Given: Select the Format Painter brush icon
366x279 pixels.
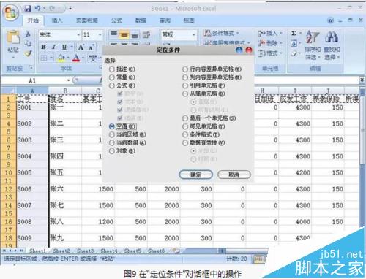Looking at the screenshot, I should (29, 53).
